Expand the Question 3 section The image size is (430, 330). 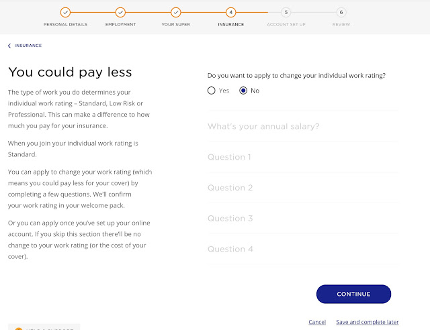tap(303, 218)
